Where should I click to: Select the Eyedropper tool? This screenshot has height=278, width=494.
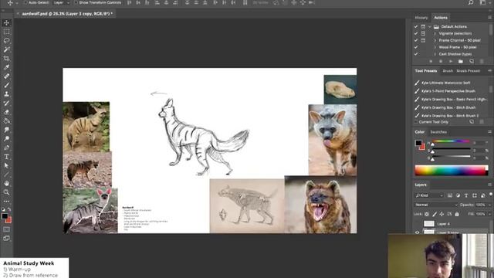click(x=6, y=67)
